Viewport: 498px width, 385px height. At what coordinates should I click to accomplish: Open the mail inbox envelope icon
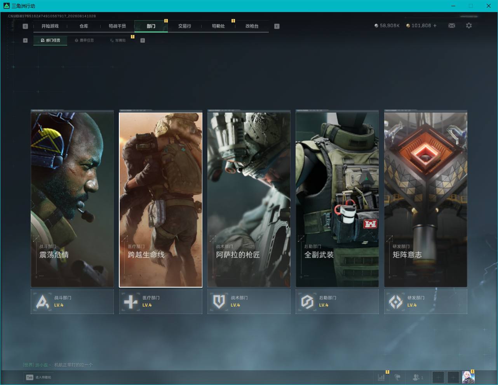pyautogui.click(x=452, y=26)
